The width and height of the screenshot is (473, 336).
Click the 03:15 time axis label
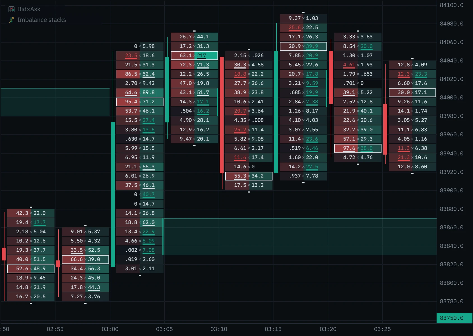(x=273, y=329)
